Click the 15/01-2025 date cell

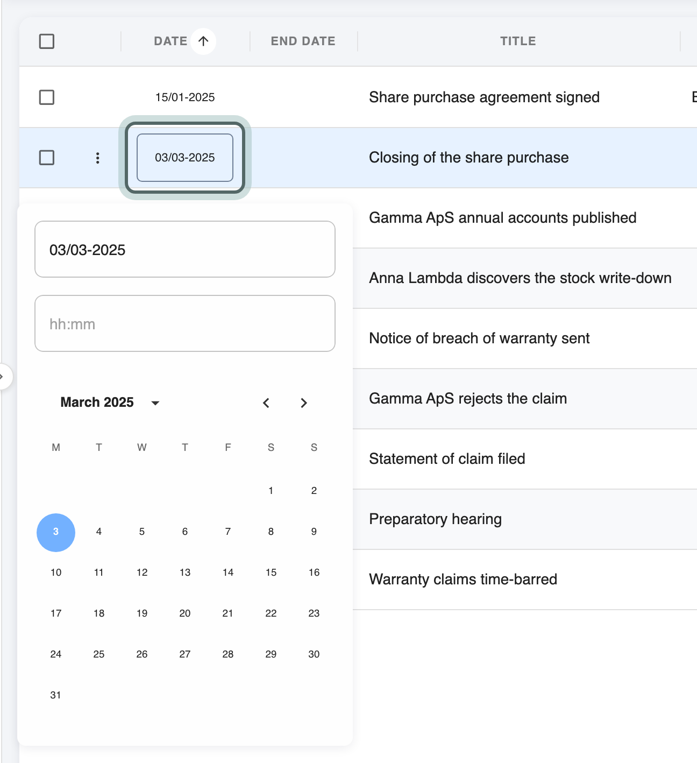[x=185, y=97]
